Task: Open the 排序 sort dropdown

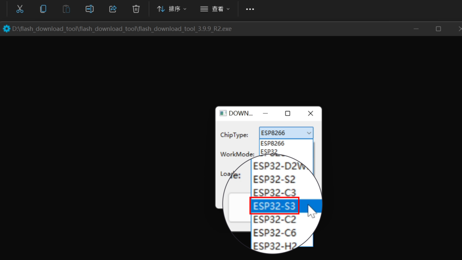Action: (172, 9)
